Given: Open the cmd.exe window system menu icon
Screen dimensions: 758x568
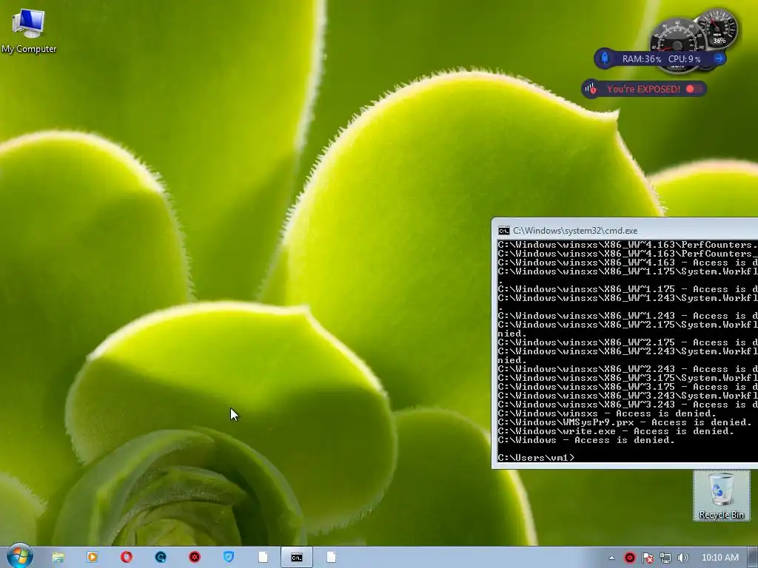Looking at the screenshot, I should pyautogui.click(x=503, y=231).
